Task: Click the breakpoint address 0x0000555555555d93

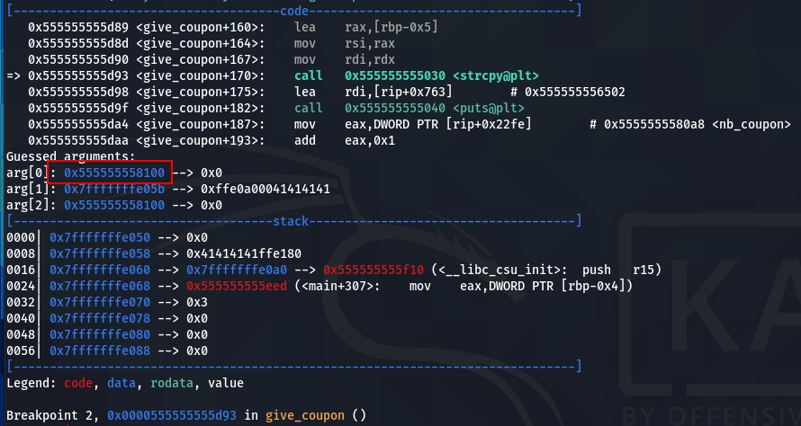Action: click(172, 416)
